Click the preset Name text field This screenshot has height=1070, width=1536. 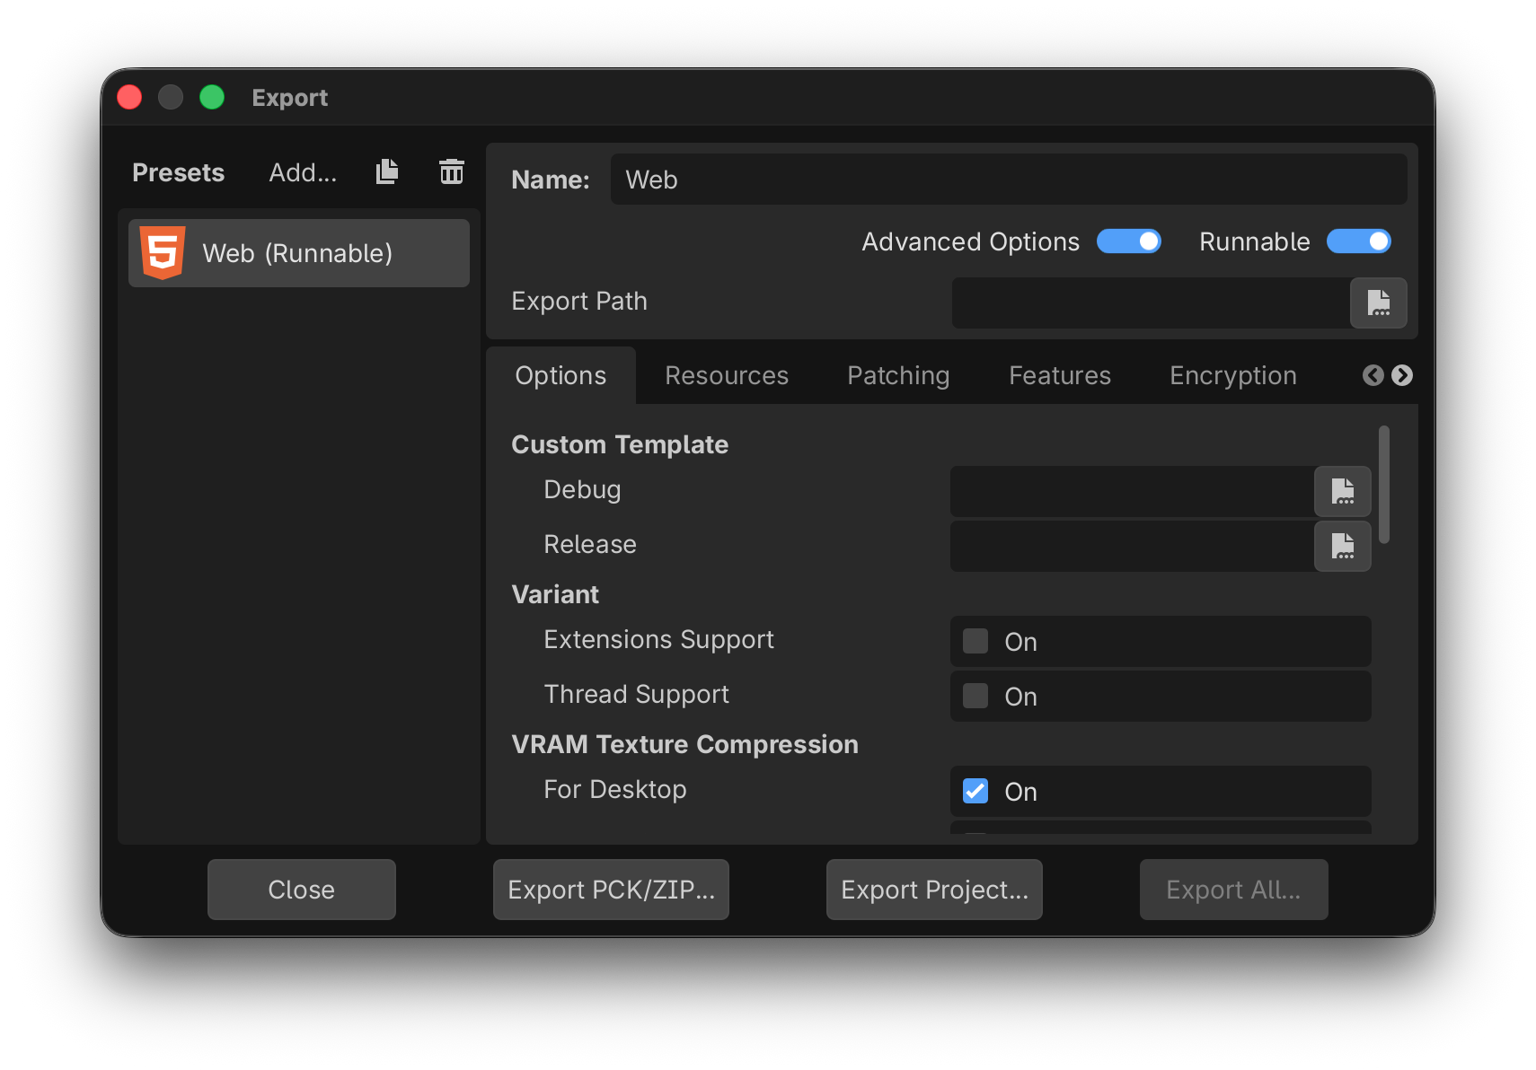pyautogui.click(x=1008, y=180)
